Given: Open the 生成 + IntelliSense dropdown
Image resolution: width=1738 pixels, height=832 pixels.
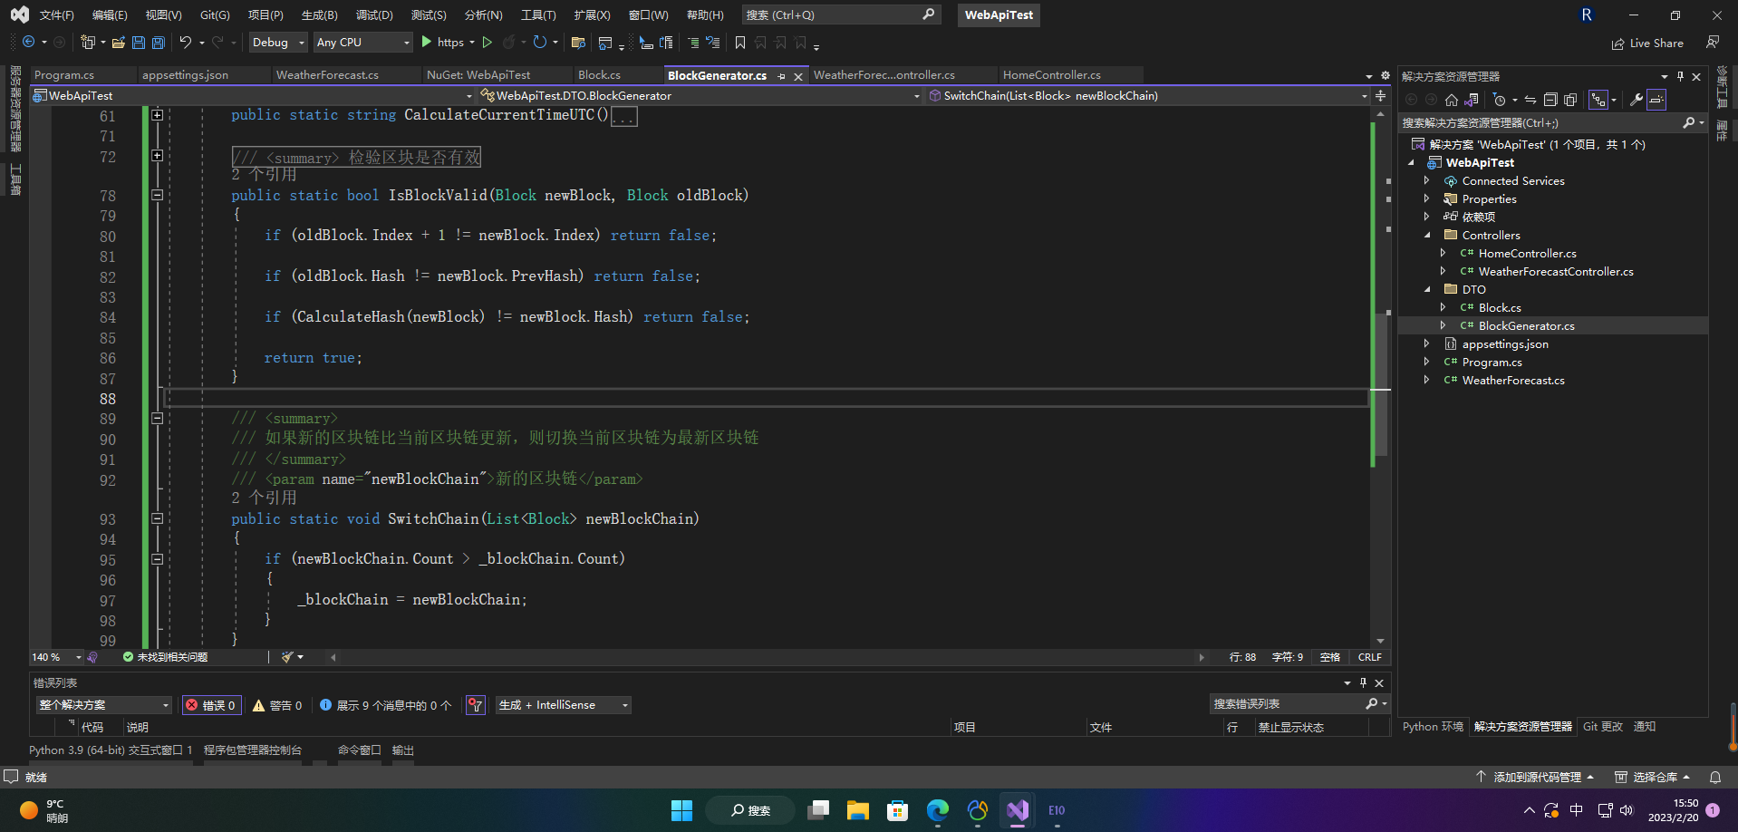Looking at the screenshot, I should pos(563,705).
